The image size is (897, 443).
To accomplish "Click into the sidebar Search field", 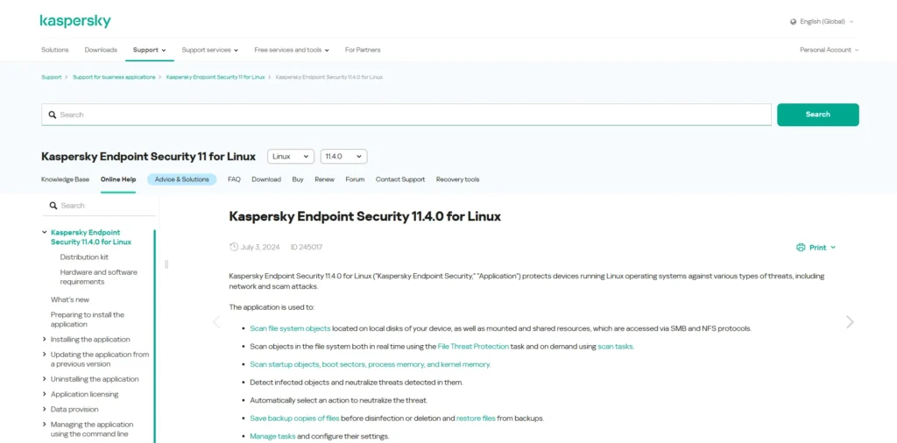I will (99, 206).
